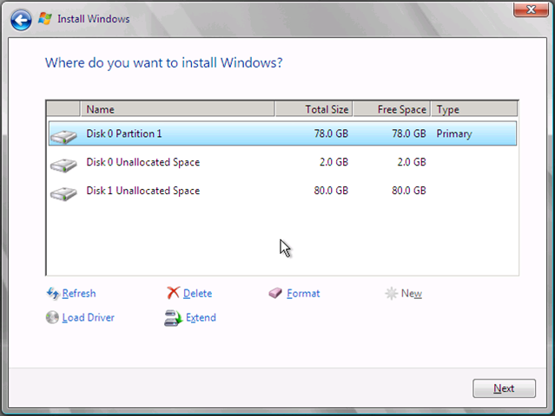Click drive icon for Disk 1 Unallocated Space
This screenshot has width=555, height=416.
click(x=63, y=194)
